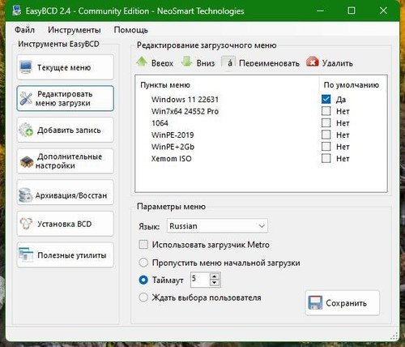Click the window resize grip corner
Screen dimensions: 405x347
pos(394,336)
